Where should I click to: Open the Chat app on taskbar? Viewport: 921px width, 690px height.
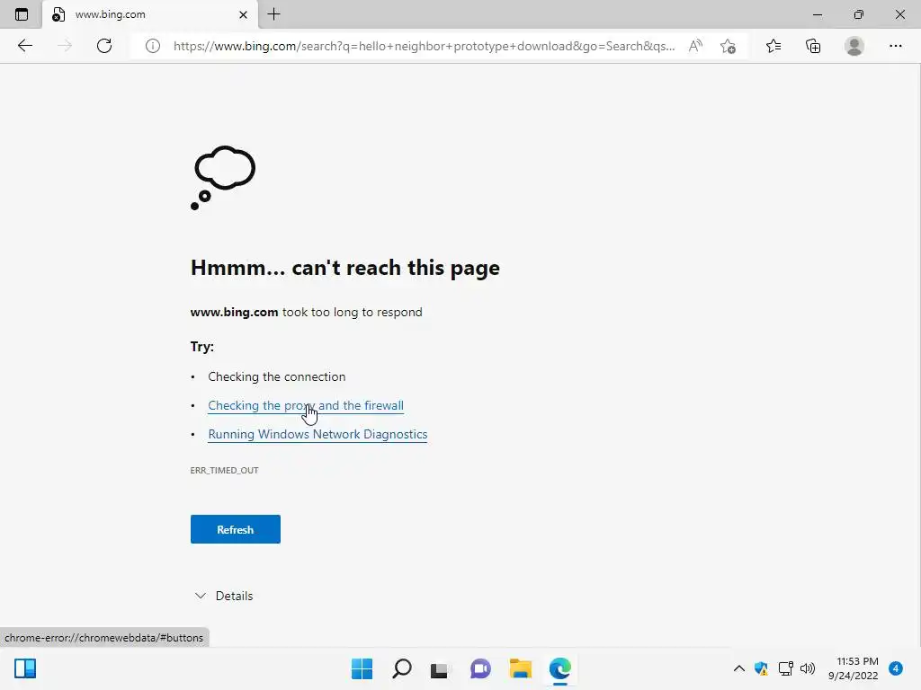(x=480, y=668)
